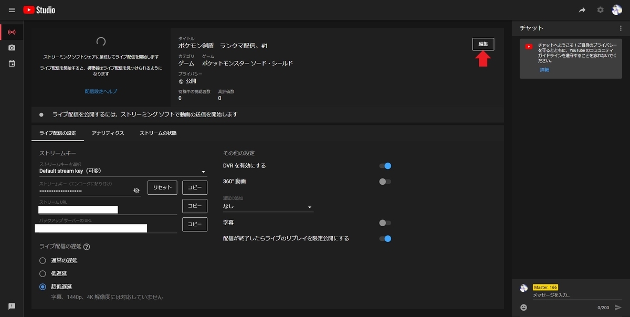Viewport: 630px width, 317px height.
Task: Select 低遅延 radio button
Action: pyautogui.click(x=43, y=273)
